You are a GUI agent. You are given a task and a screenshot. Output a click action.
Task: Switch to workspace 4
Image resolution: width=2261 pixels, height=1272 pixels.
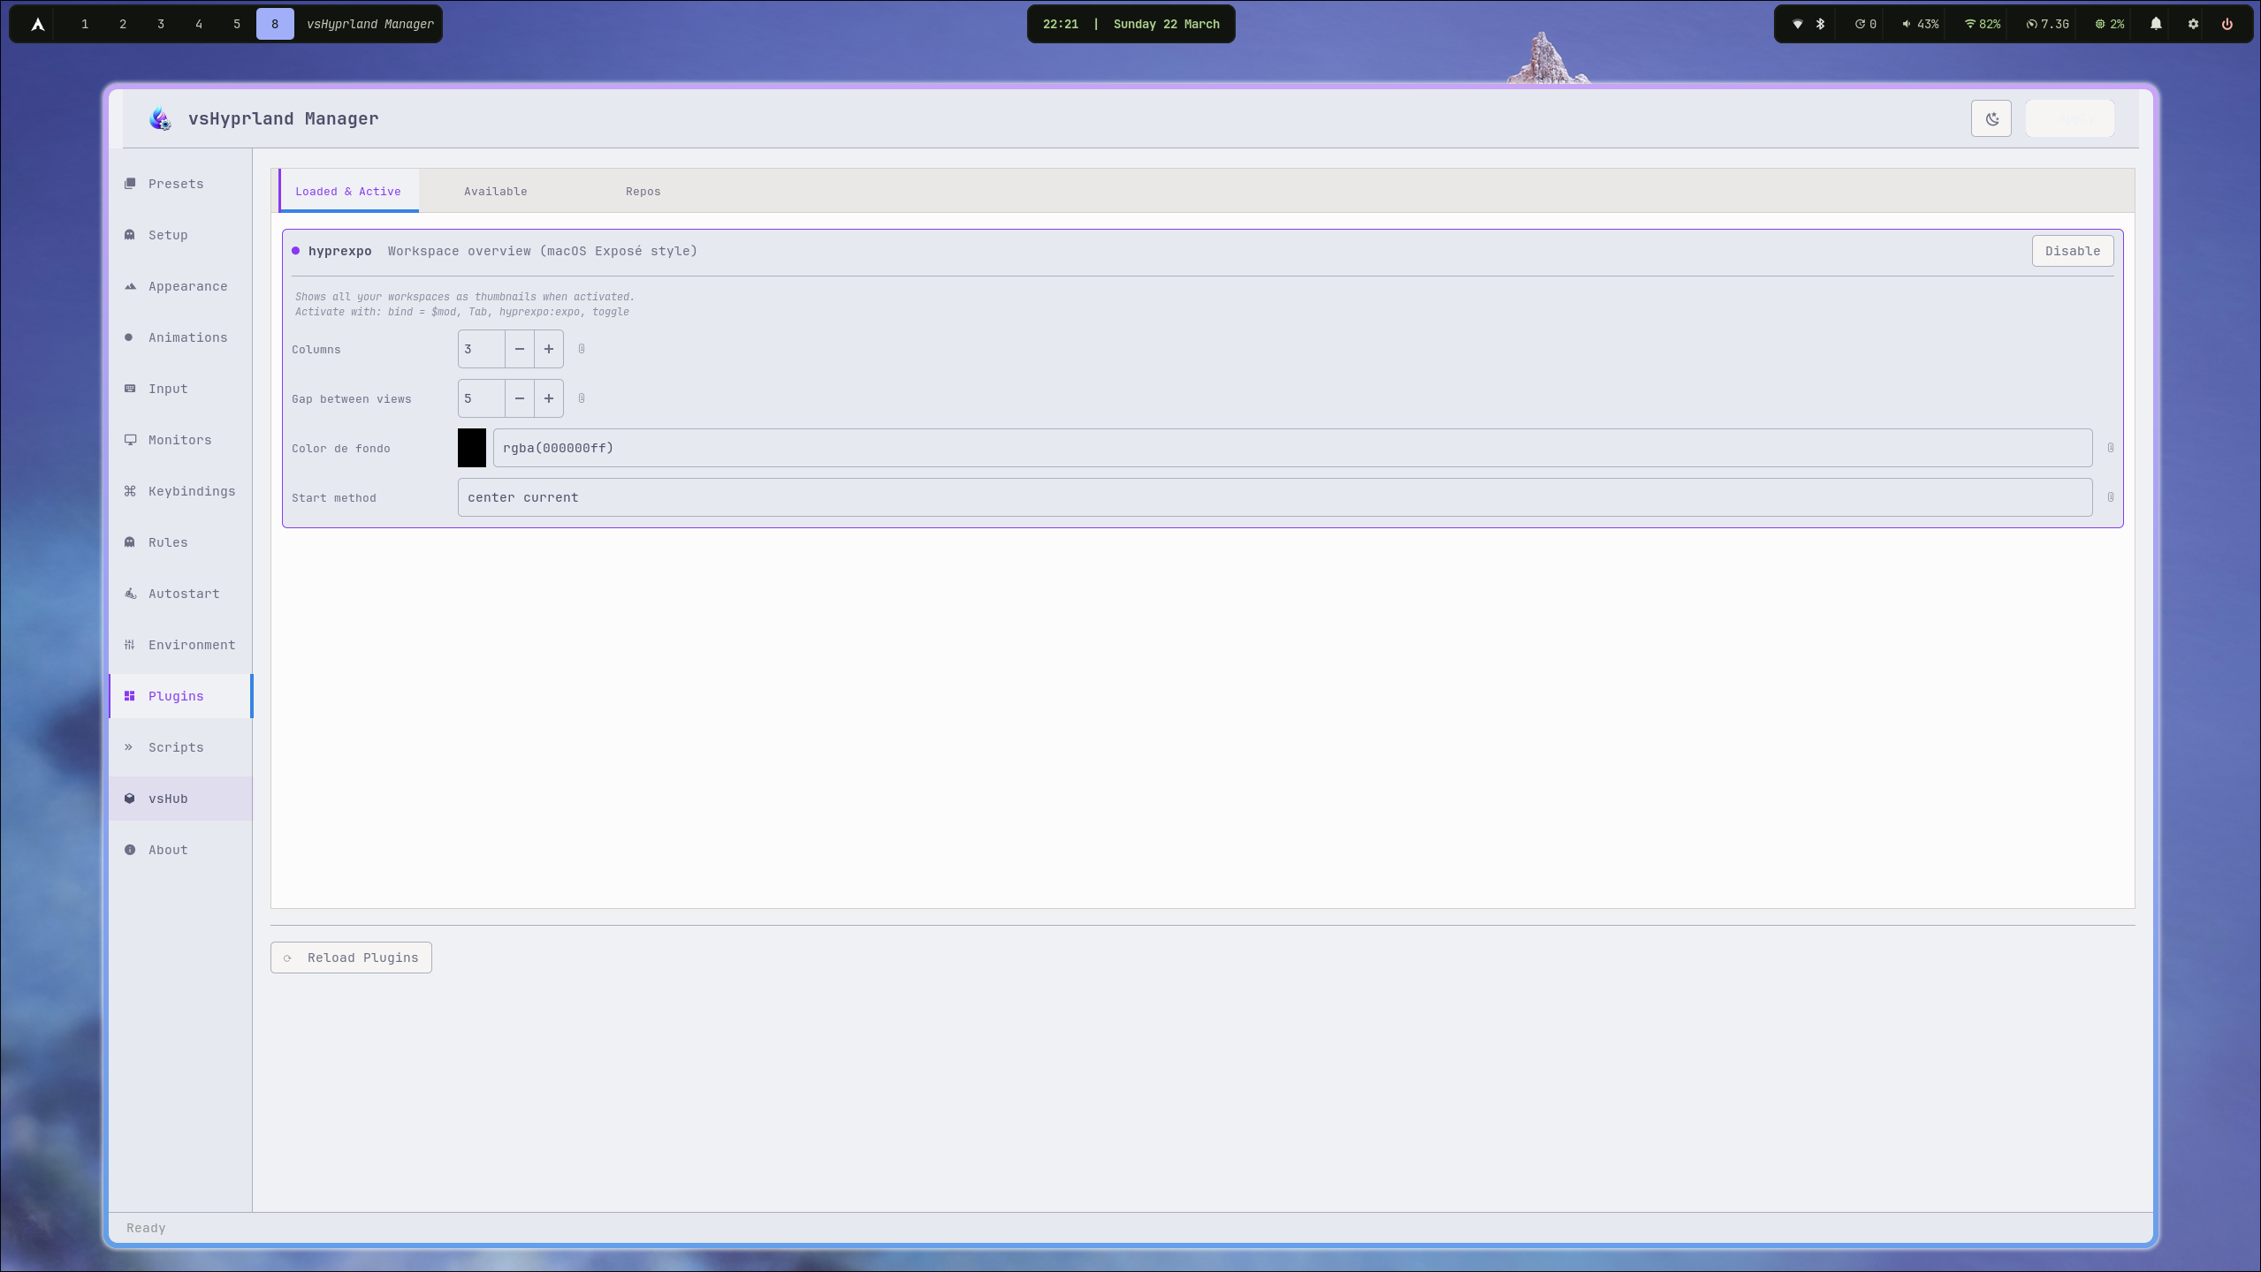(x=199, y=24)
